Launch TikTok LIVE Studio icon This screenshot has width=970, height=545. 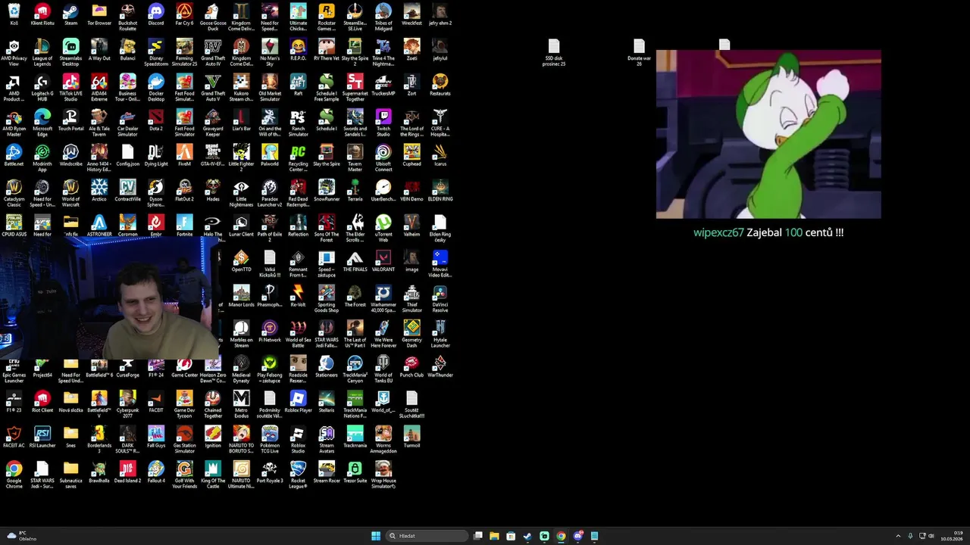coord(70,87)
